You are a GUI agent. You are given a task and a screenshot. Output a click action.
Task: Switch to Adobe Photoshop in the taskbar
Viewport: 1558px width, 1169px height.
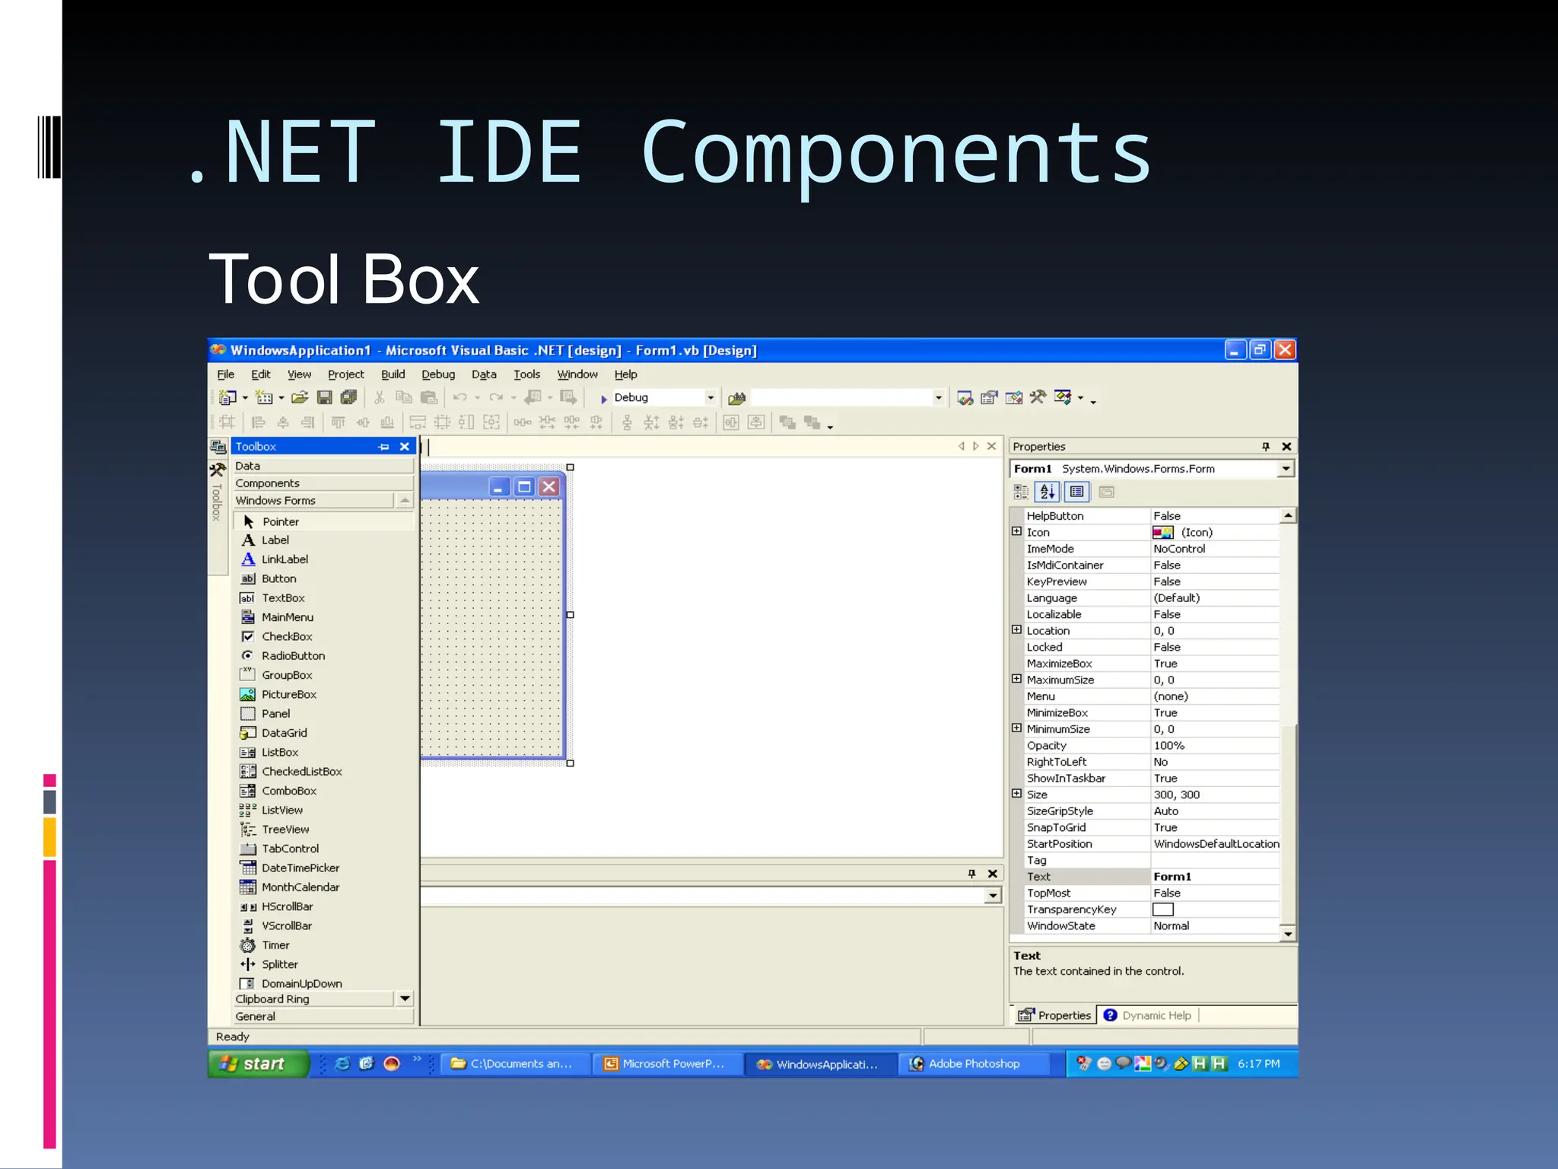pos(973,1064)
